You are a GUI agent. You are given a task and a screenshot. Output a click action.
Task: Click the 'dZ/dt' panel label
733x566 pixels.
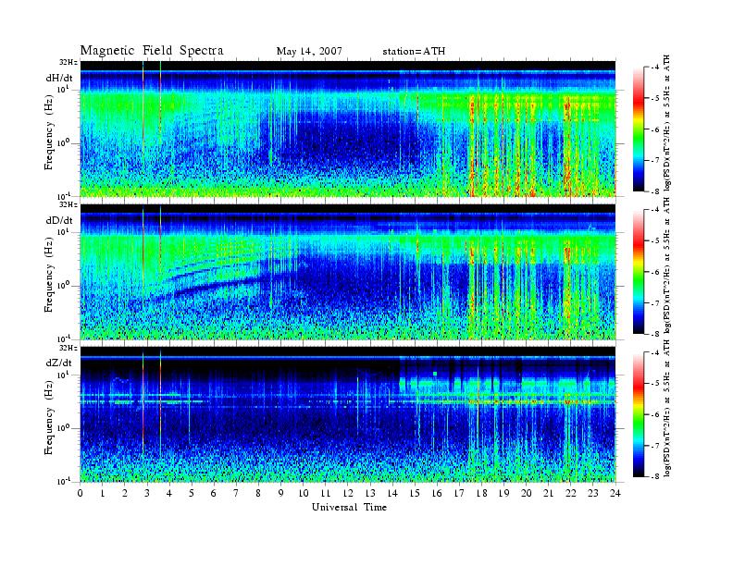(59, 363)
